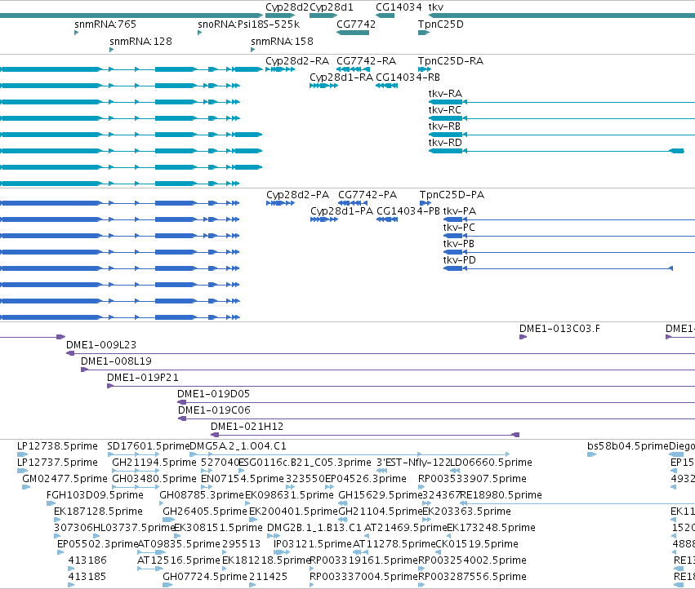Select EST GH03480.5prime

(136, 487)
